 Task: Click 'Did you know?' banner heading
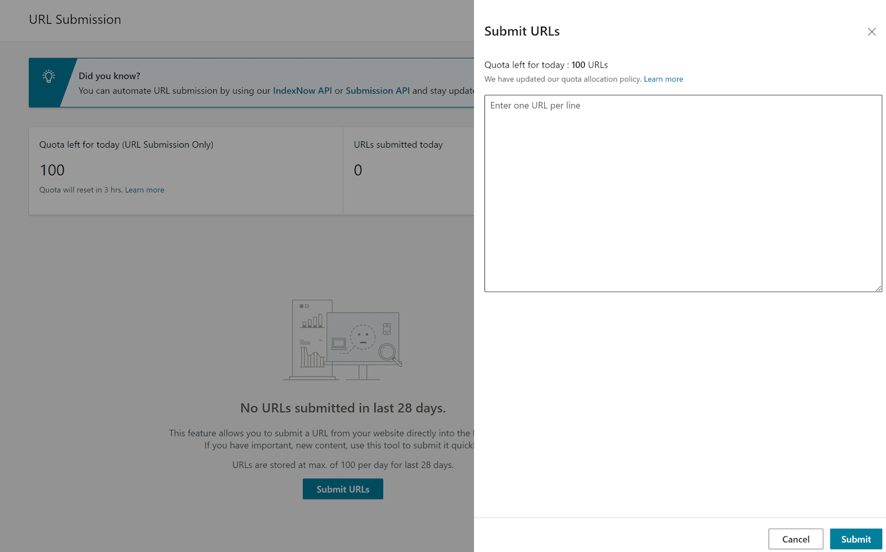(x=109, y=76)
